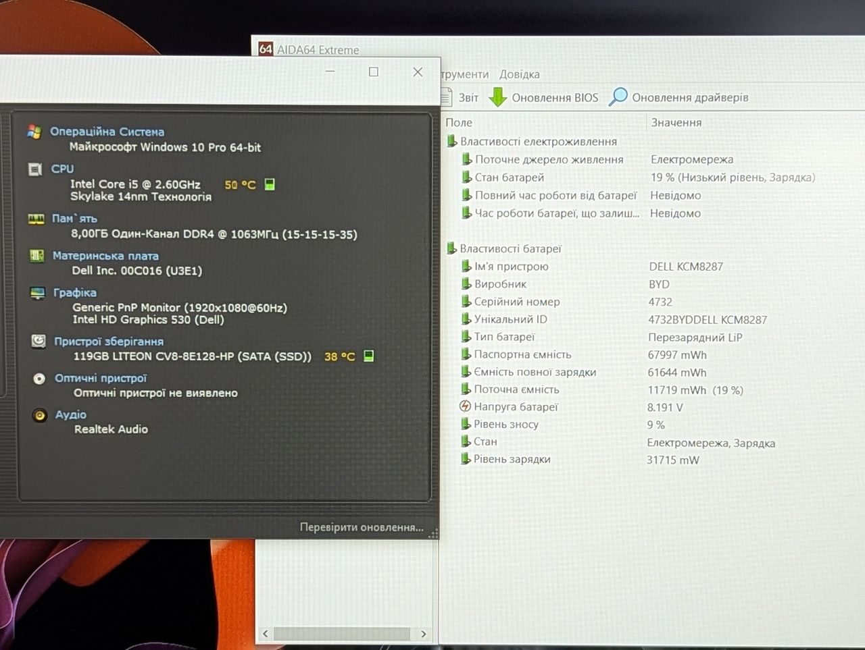Click the right arrow of AIDA64's horizontal scrollbar
The width and height of the screenshot is (865, 650).
pos(423,634)
